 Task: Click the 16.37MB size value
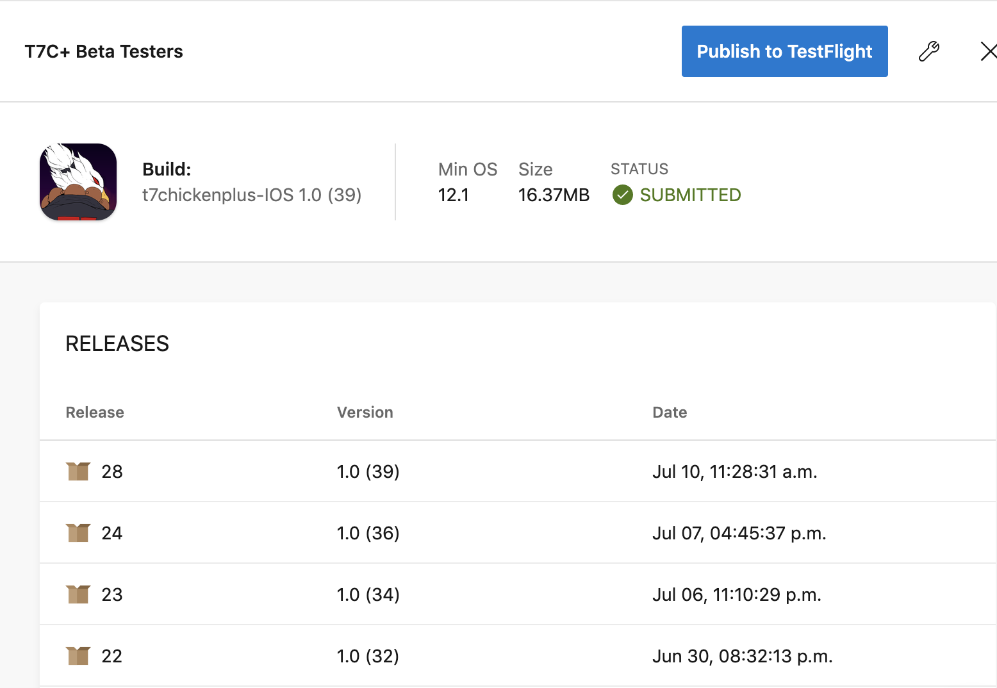tap(554, 195)
